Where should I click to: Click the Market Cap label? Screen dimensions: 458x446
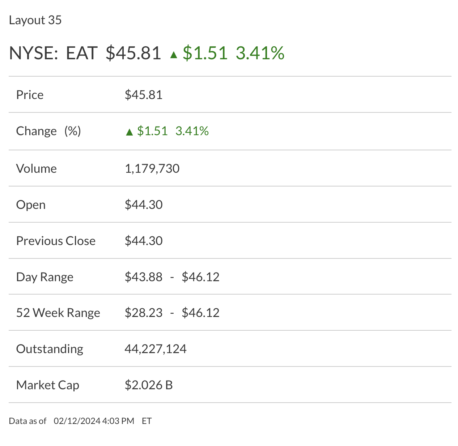tap(47, 385)
